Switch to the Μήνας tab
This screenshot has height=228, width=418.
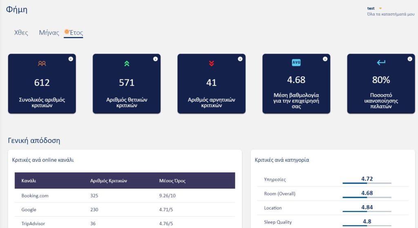pos(49,33)
